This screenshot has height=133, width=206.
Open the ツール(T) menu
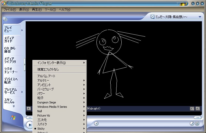50,10
